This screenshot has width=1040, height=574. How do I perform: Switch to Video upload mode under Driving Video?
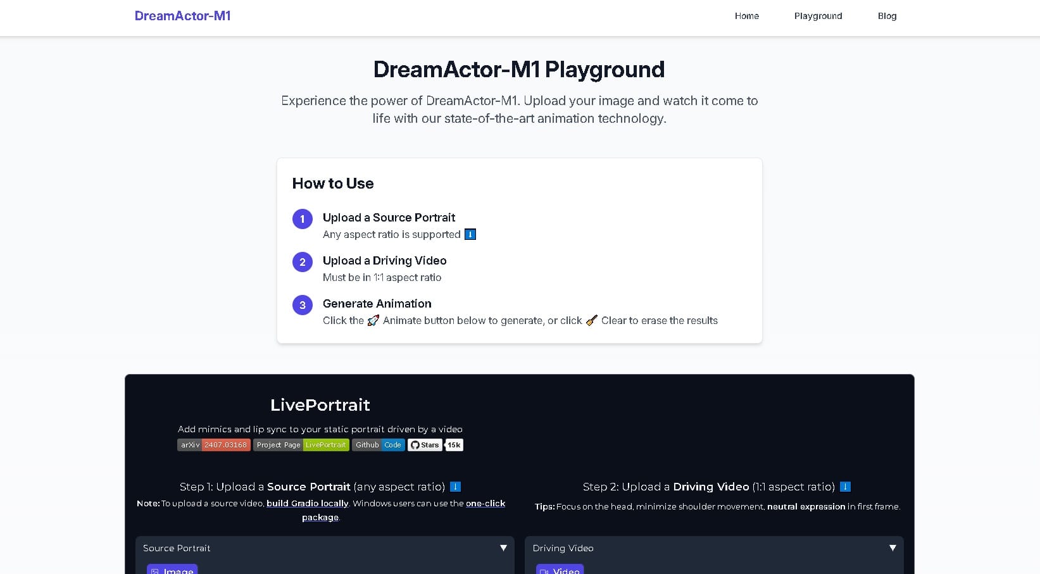[560, 570]
